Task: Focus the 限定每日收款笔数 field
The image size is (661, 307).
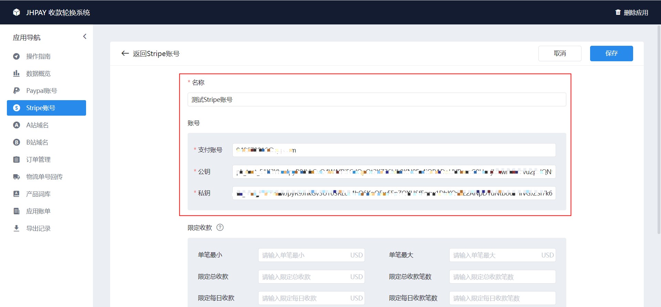Action: pyautogui.click(x=502, y=298)
